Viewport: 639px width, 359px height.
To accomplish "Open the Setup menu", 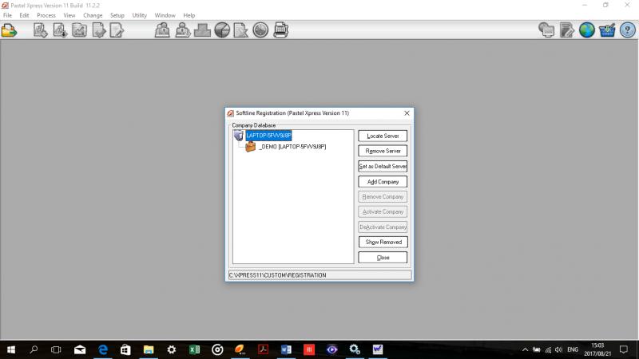I will point(117,15).
